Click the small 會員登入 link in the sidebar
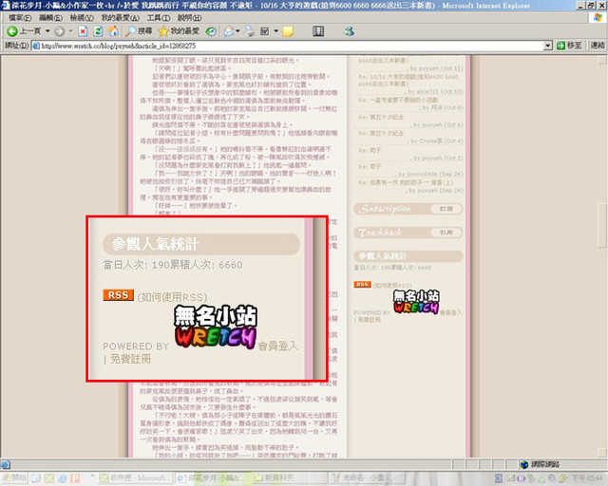608x486 pixels. 450,312
